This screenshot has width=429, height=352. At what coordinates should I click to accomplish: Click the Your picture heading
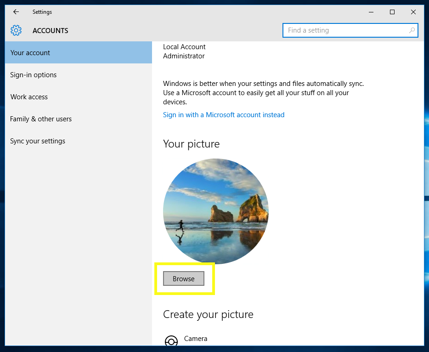[191, 144]
